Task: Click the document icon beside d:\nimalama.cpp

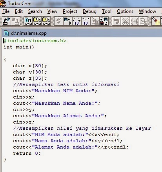Action: click(x=6, y=33)
